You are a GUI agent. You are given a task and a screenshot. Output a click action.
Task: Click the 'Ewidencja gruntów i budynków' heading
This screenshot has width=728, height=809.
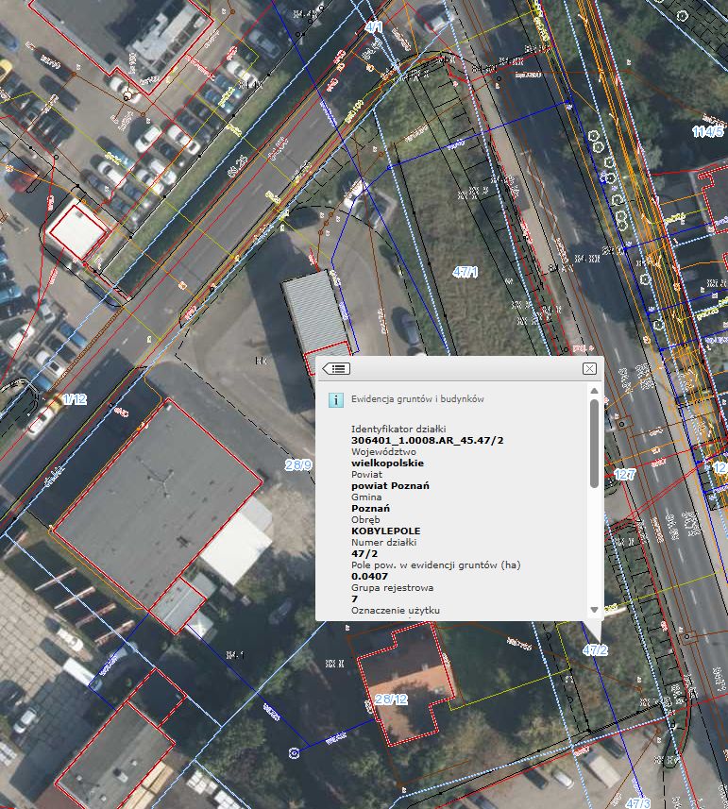(x=417, y=399)
